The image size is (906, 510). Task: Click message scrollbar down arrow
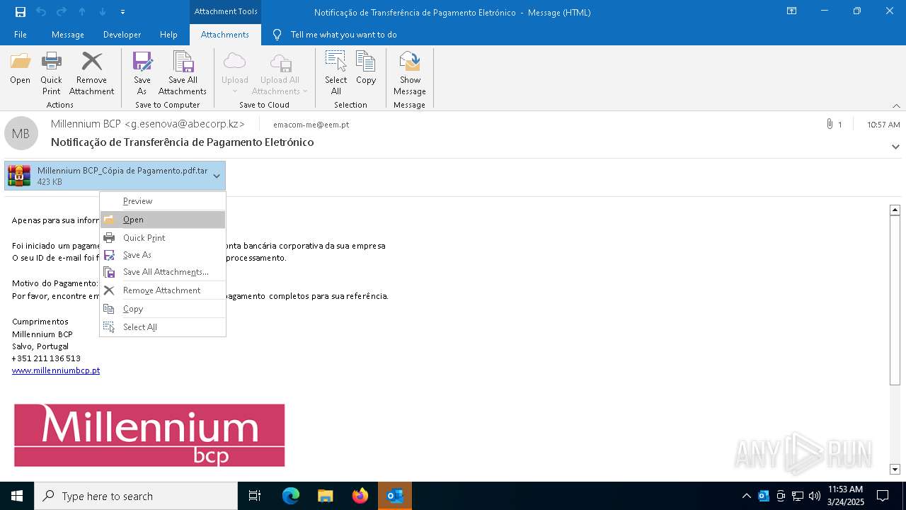pyautogui.click(x=895, y=469)
